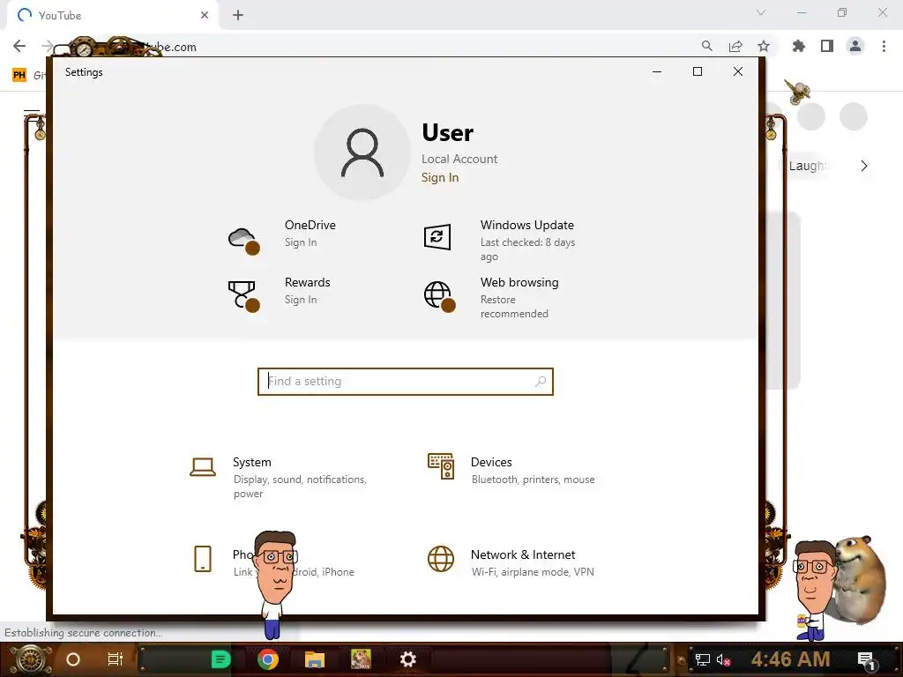Image resolution: width=903 pixels, height=677 pixels.
Task: Click the magnifier in Find a setting
Action: pos(541,381)
